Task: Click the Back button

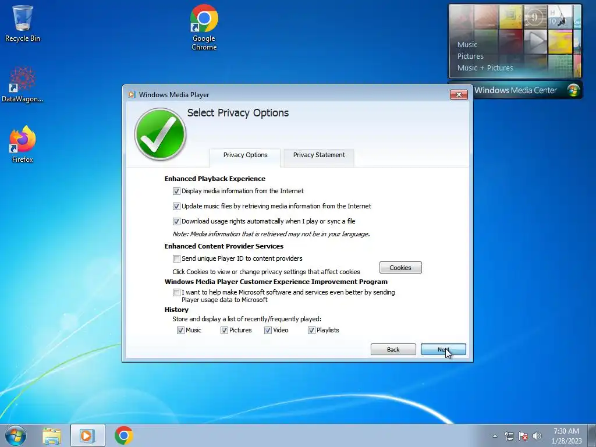Action: [393, 349]
